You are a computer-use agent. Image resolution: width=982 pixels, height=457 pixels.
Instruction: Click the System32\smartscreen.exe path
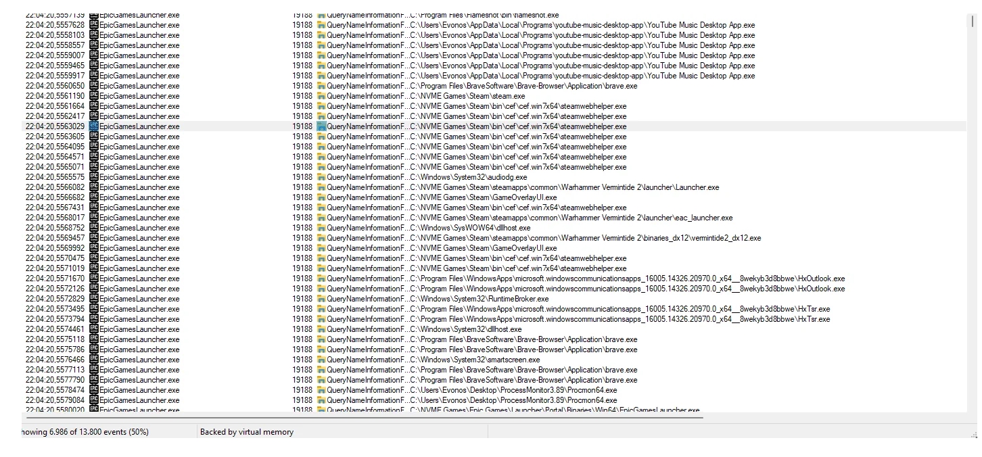(475, 360)
